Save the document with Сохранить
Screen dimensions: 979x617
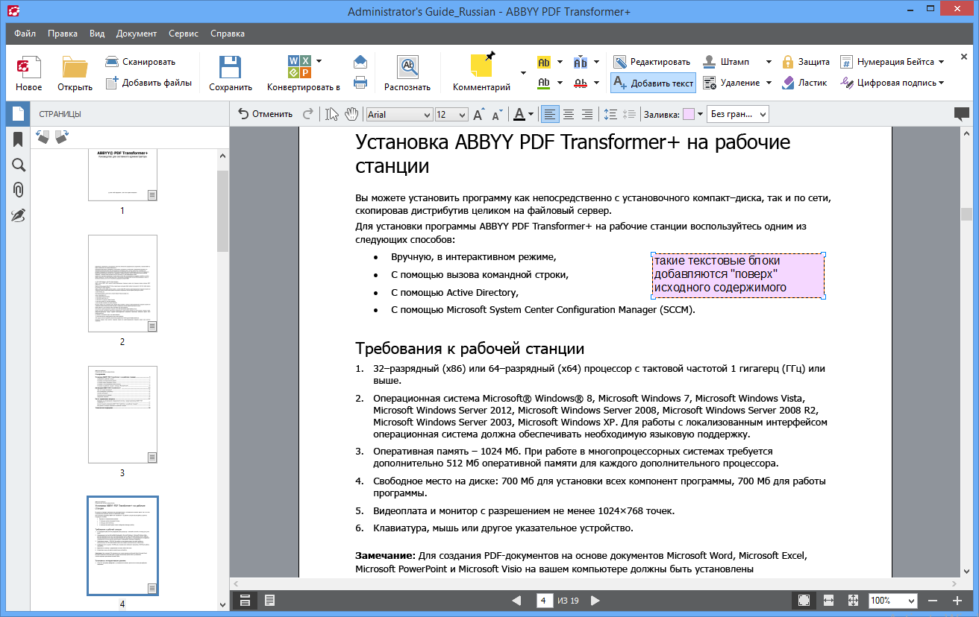[230, 73]
